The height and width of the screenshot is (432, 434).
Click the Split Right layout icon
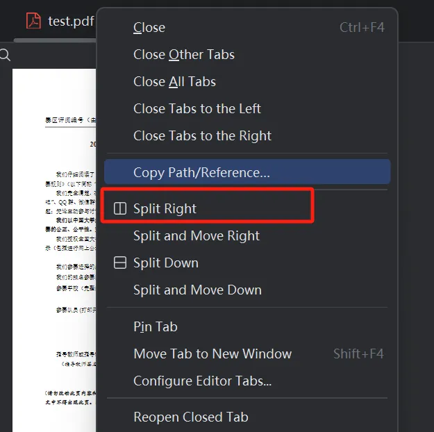(x=120, y=208)
